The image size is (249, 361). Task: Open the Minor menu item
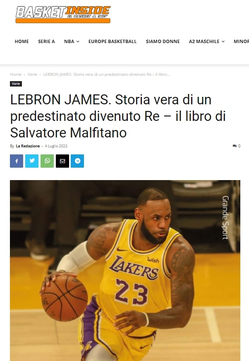(x=241, y=41)
